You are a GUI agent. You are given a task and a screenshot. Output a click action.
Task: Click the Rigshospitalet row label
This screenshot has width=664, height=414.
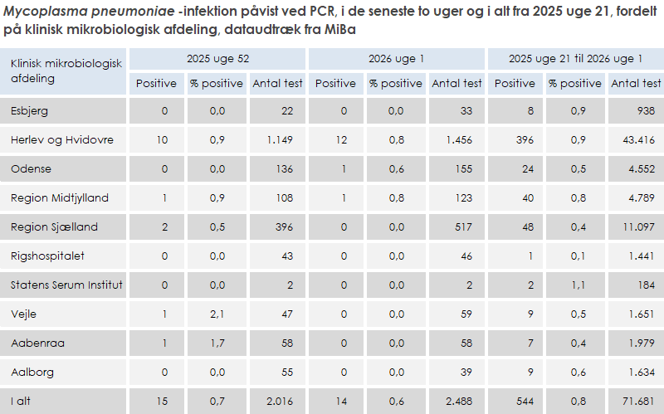(47, 256)
